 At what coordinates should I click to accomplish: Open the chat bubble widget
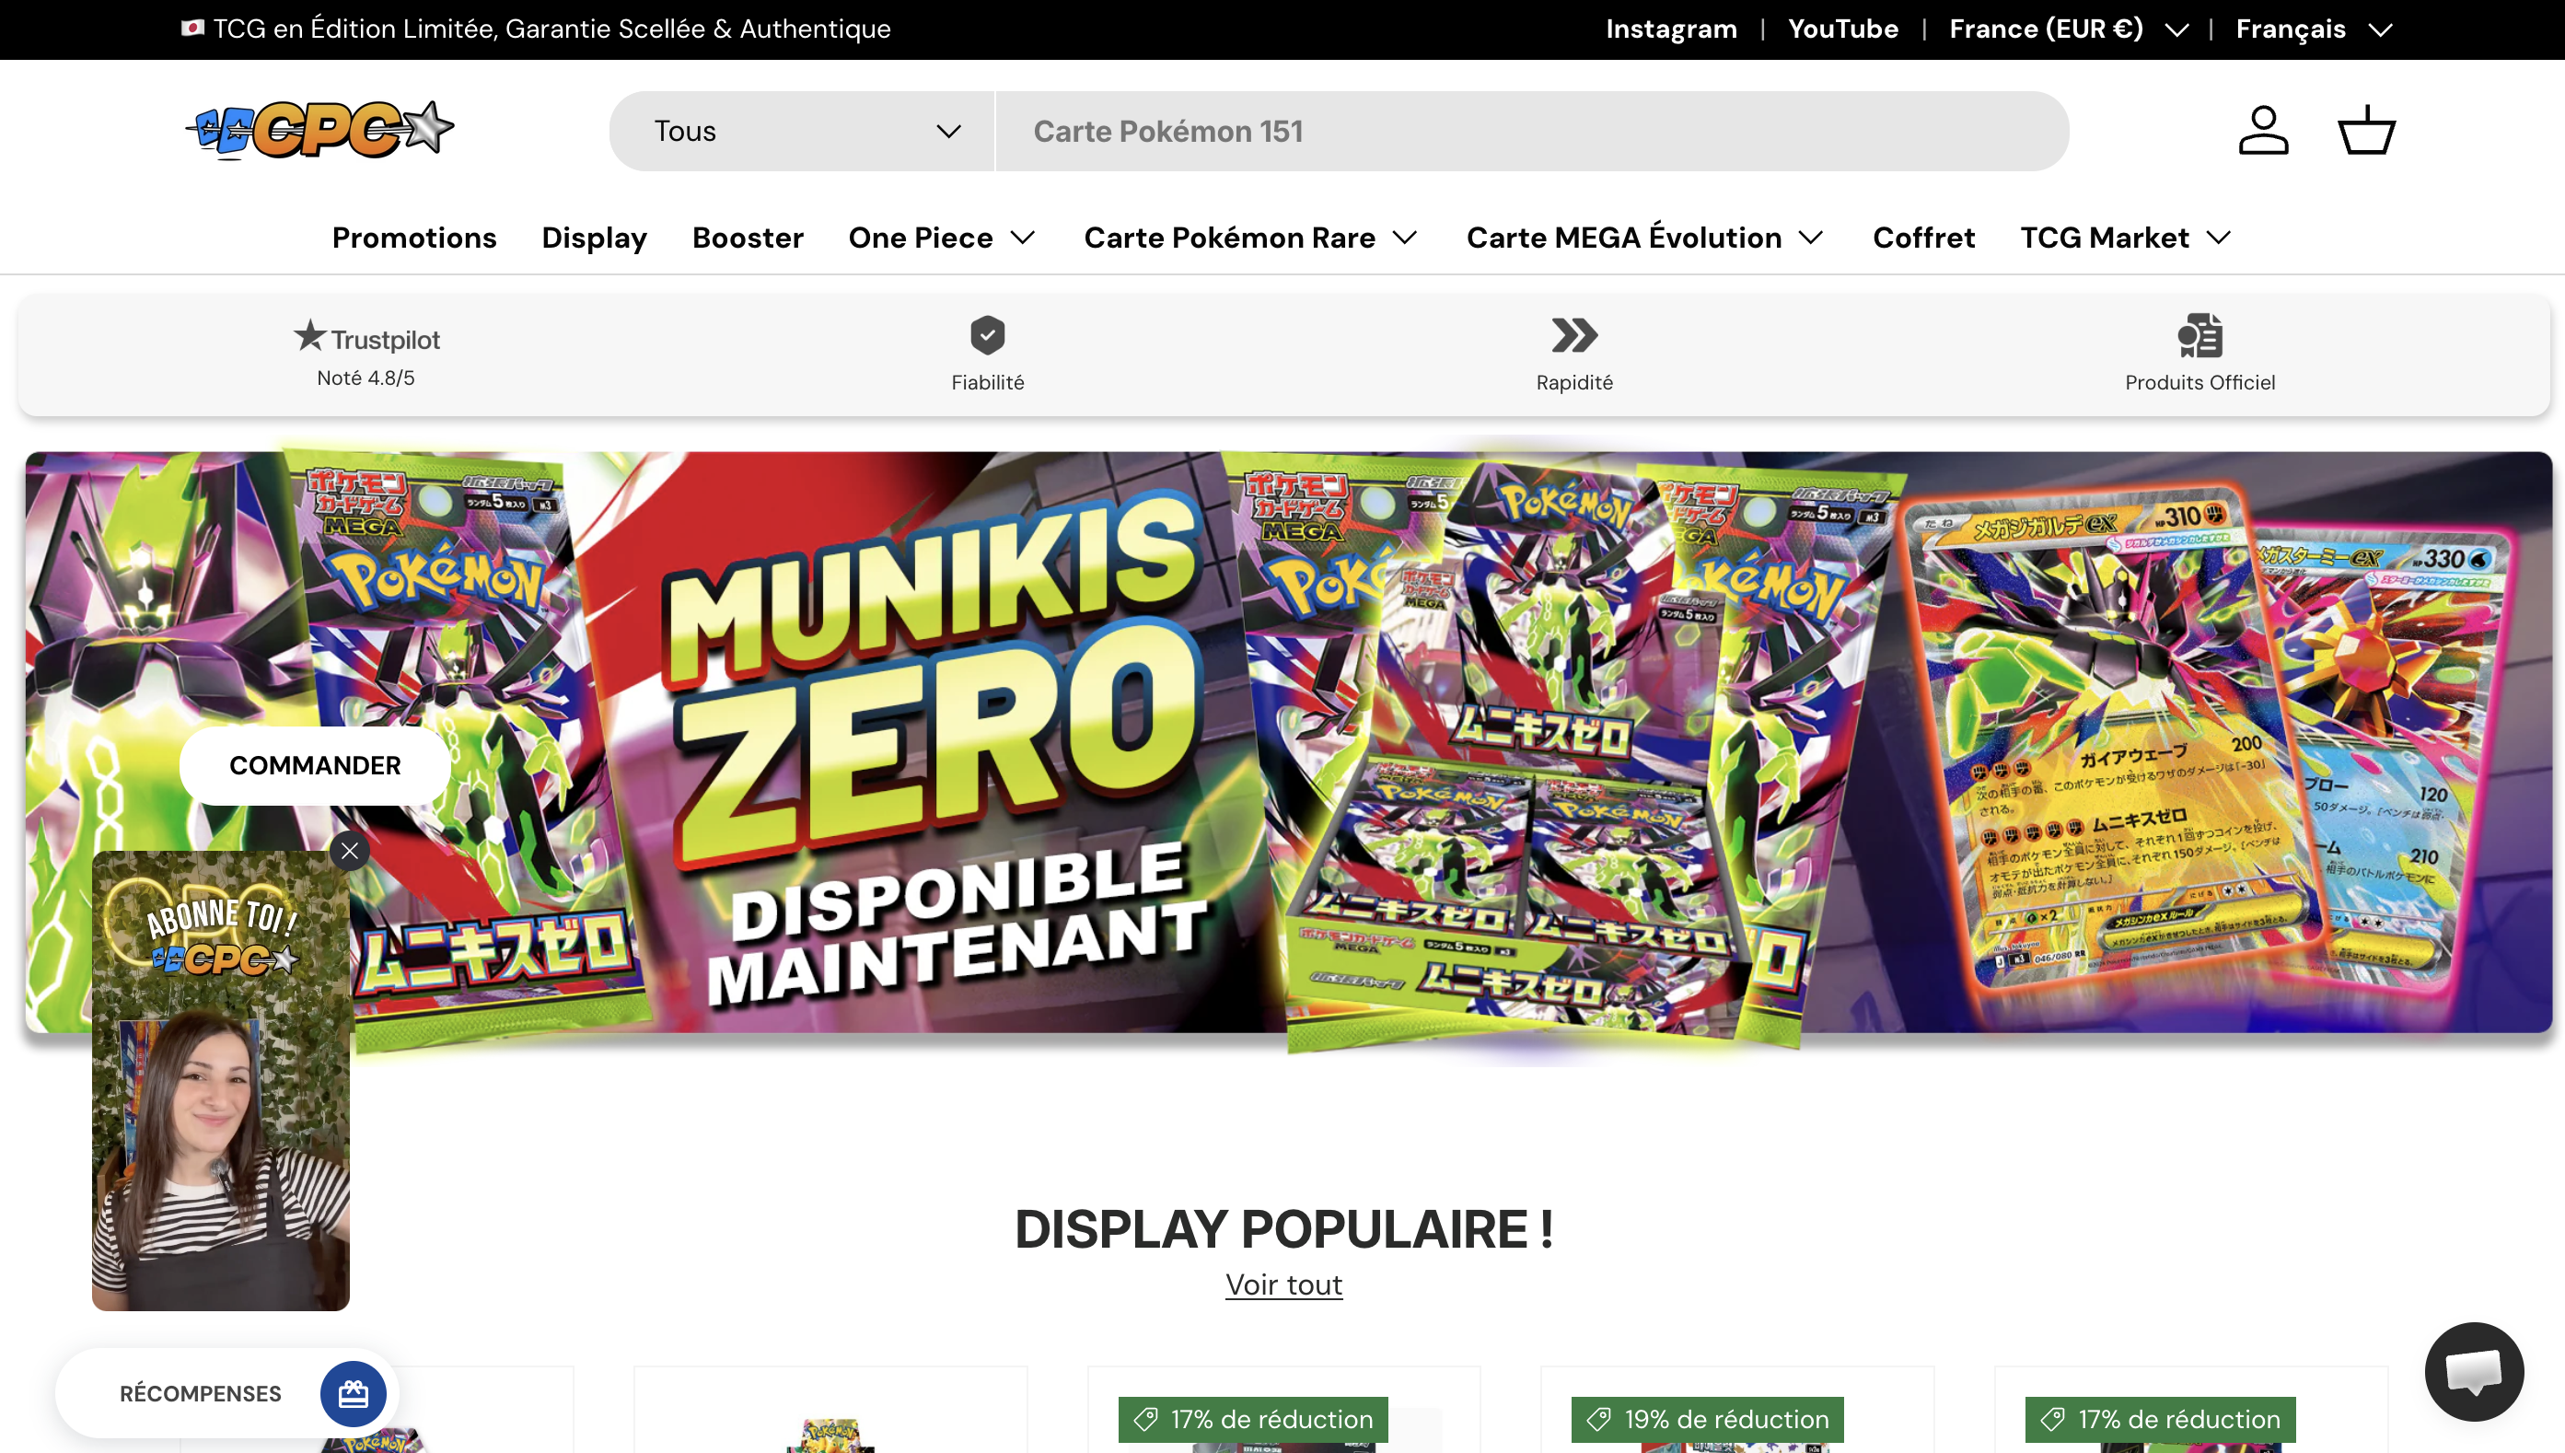tap(2474, 1371)
